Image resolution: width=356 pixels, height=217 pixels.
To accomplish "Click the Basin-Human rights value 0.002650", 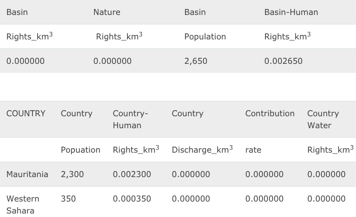I will (x=283, y=61).
